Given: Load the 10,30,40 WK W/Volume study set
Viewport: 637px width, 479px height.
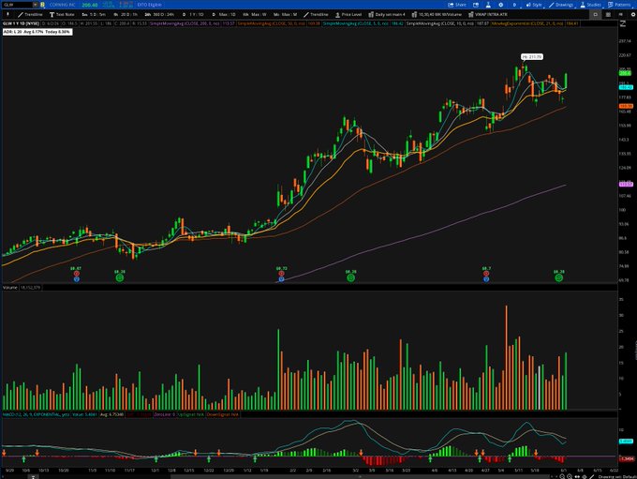Looking at the screenshot, I should pos(437,14).
